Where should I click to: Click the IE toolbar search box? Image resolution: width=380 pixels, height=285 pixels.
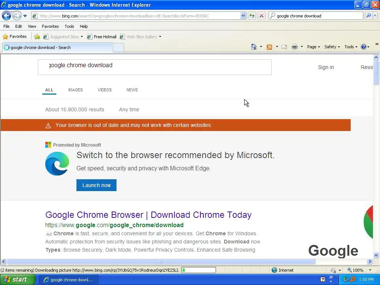click(316, 16)
